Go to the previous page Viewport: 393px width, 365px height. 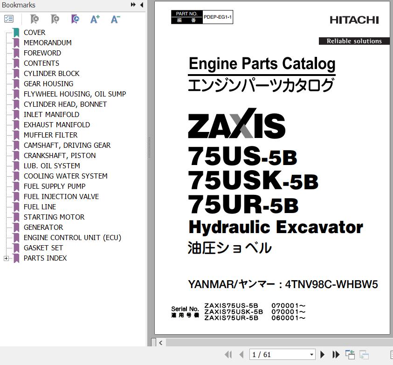click(x=241, y=354)
